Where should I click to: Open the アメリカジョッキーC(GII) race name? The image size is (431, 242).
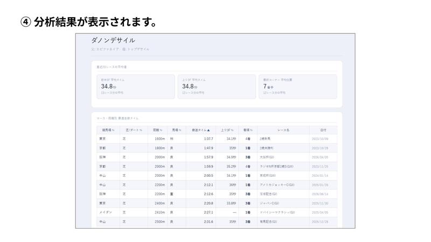tap(277, 185)
